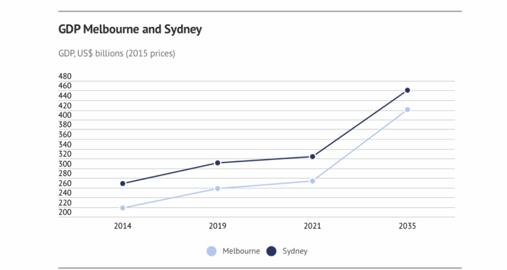The width and height of the screenshot is (507, 270).
Task: Click the 480 y-axis label
Action: (65, 77)
